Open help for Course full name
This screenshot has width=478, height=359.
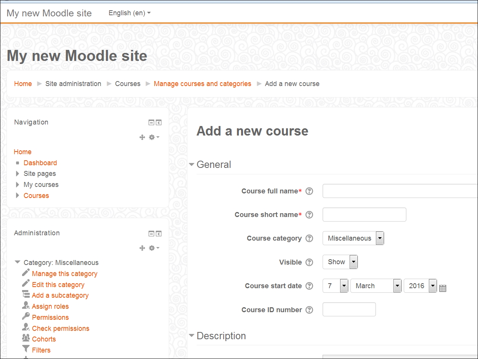point(309,191)
